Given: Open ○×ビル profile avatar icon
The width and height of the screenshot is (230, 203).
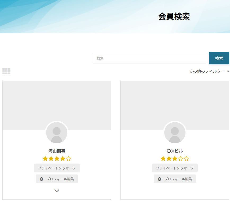Looking at the screenshot, I should click(x=175, y=133).
